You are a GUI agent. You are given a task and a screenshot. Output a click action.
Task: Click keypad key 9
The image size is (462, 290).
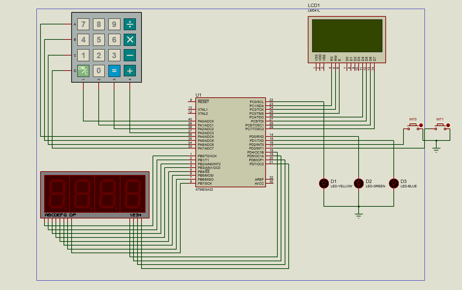(x=114, y=24)
